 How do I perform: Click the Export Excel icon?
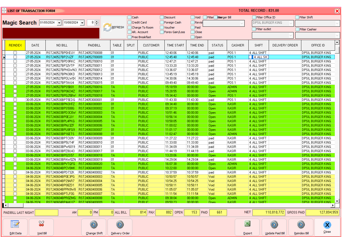tap(247, 224)
